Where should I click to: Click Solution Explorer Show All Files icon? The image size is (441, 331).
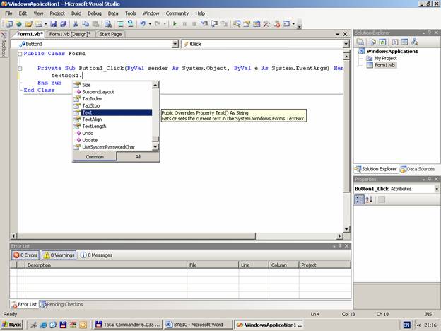[x=372, y=42]
